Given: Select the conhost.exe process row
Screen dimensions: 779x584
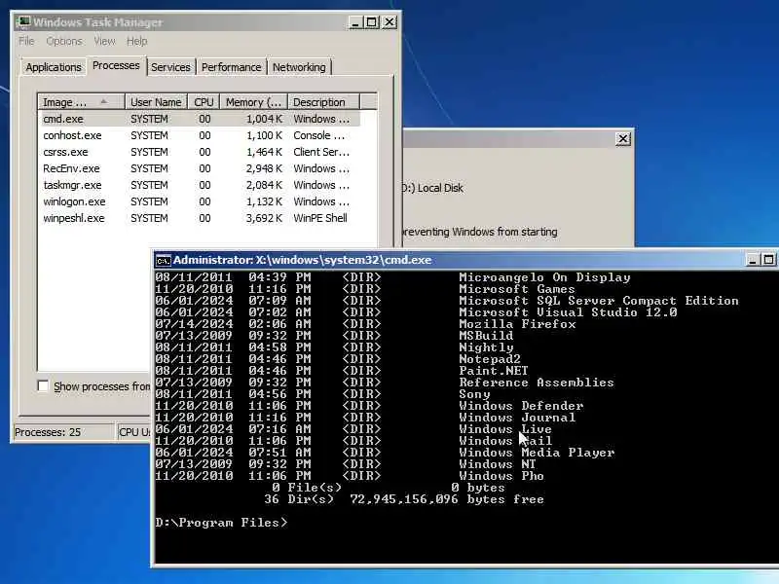Looking at the screenshot, I should 200,135.
